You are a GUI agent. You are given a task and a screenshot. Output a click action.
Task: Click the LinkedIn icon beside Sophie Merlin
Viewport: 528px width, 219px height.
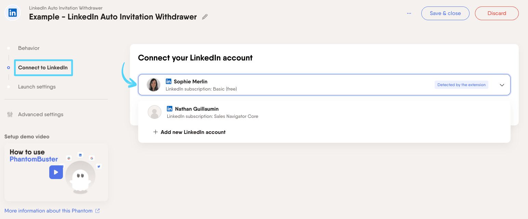169,81
